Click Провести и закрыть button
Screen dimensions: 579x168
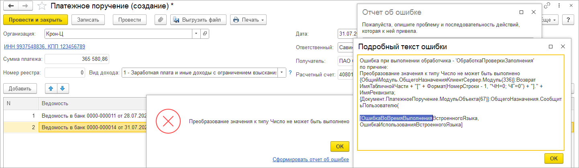pos(35,19)
